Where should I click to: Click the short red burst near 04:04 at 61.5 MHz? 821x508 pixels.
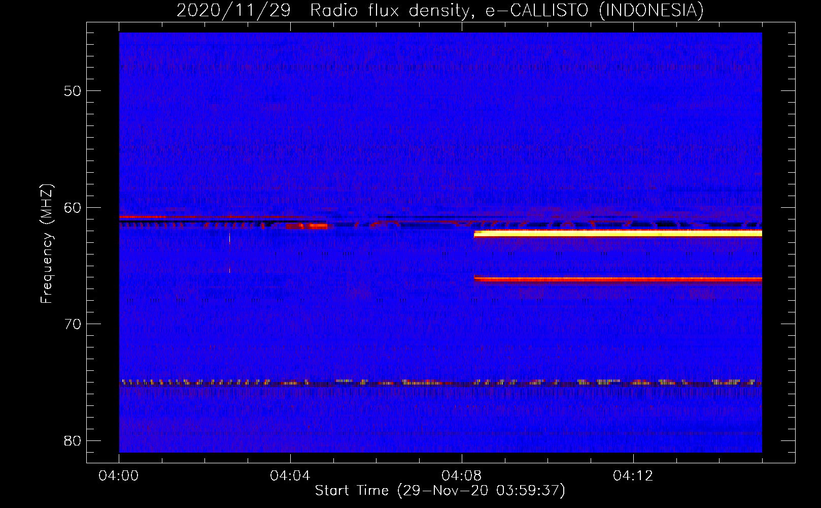pos(306,226)
